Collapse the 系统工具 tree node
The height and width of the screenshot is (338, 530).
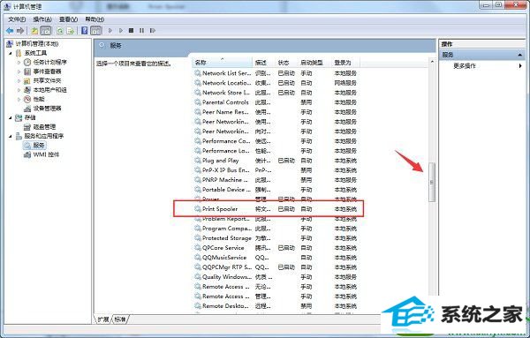click(x=10, y=53)
